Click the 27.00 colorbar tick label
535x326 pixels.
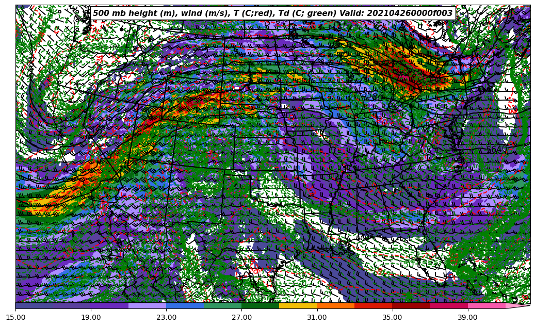point(241,317)
